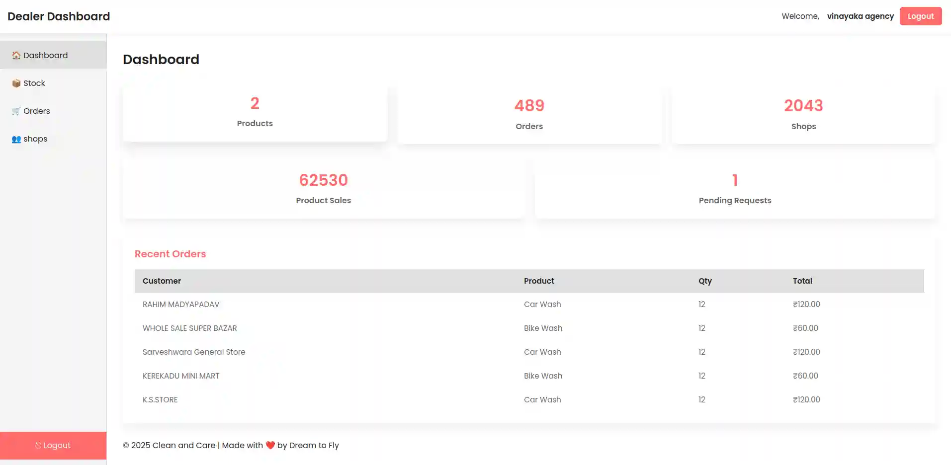Open the Products count card
951x465 pixels.
pyautogui.click(x=255, y=113)
